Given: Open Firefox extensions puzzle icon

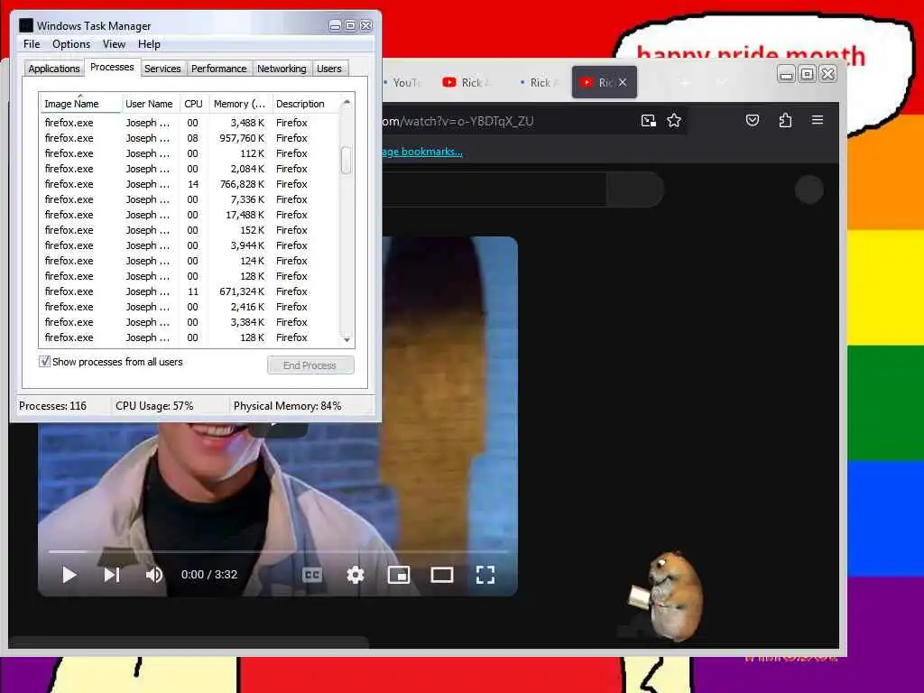Looking at the screenshot, I should tap(785, 121).
